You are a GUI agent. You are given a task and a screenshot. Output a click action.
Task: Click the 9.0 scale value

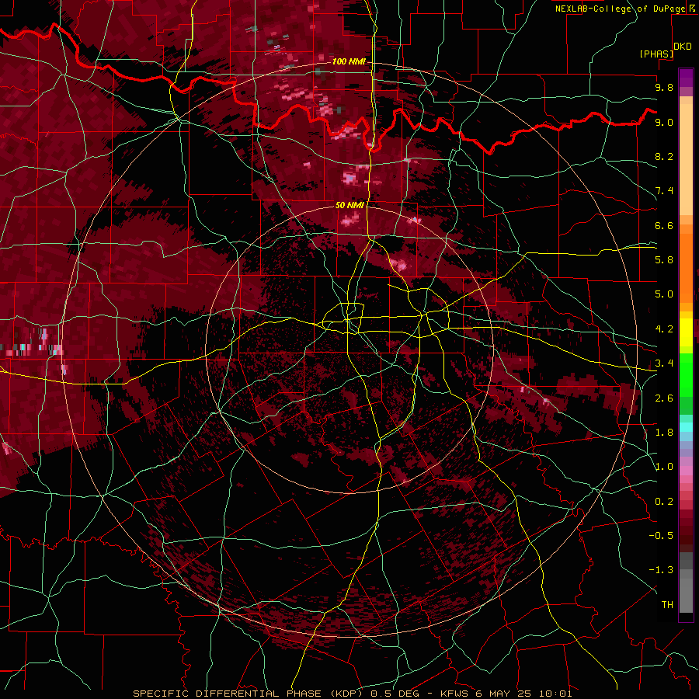[664, 122]
